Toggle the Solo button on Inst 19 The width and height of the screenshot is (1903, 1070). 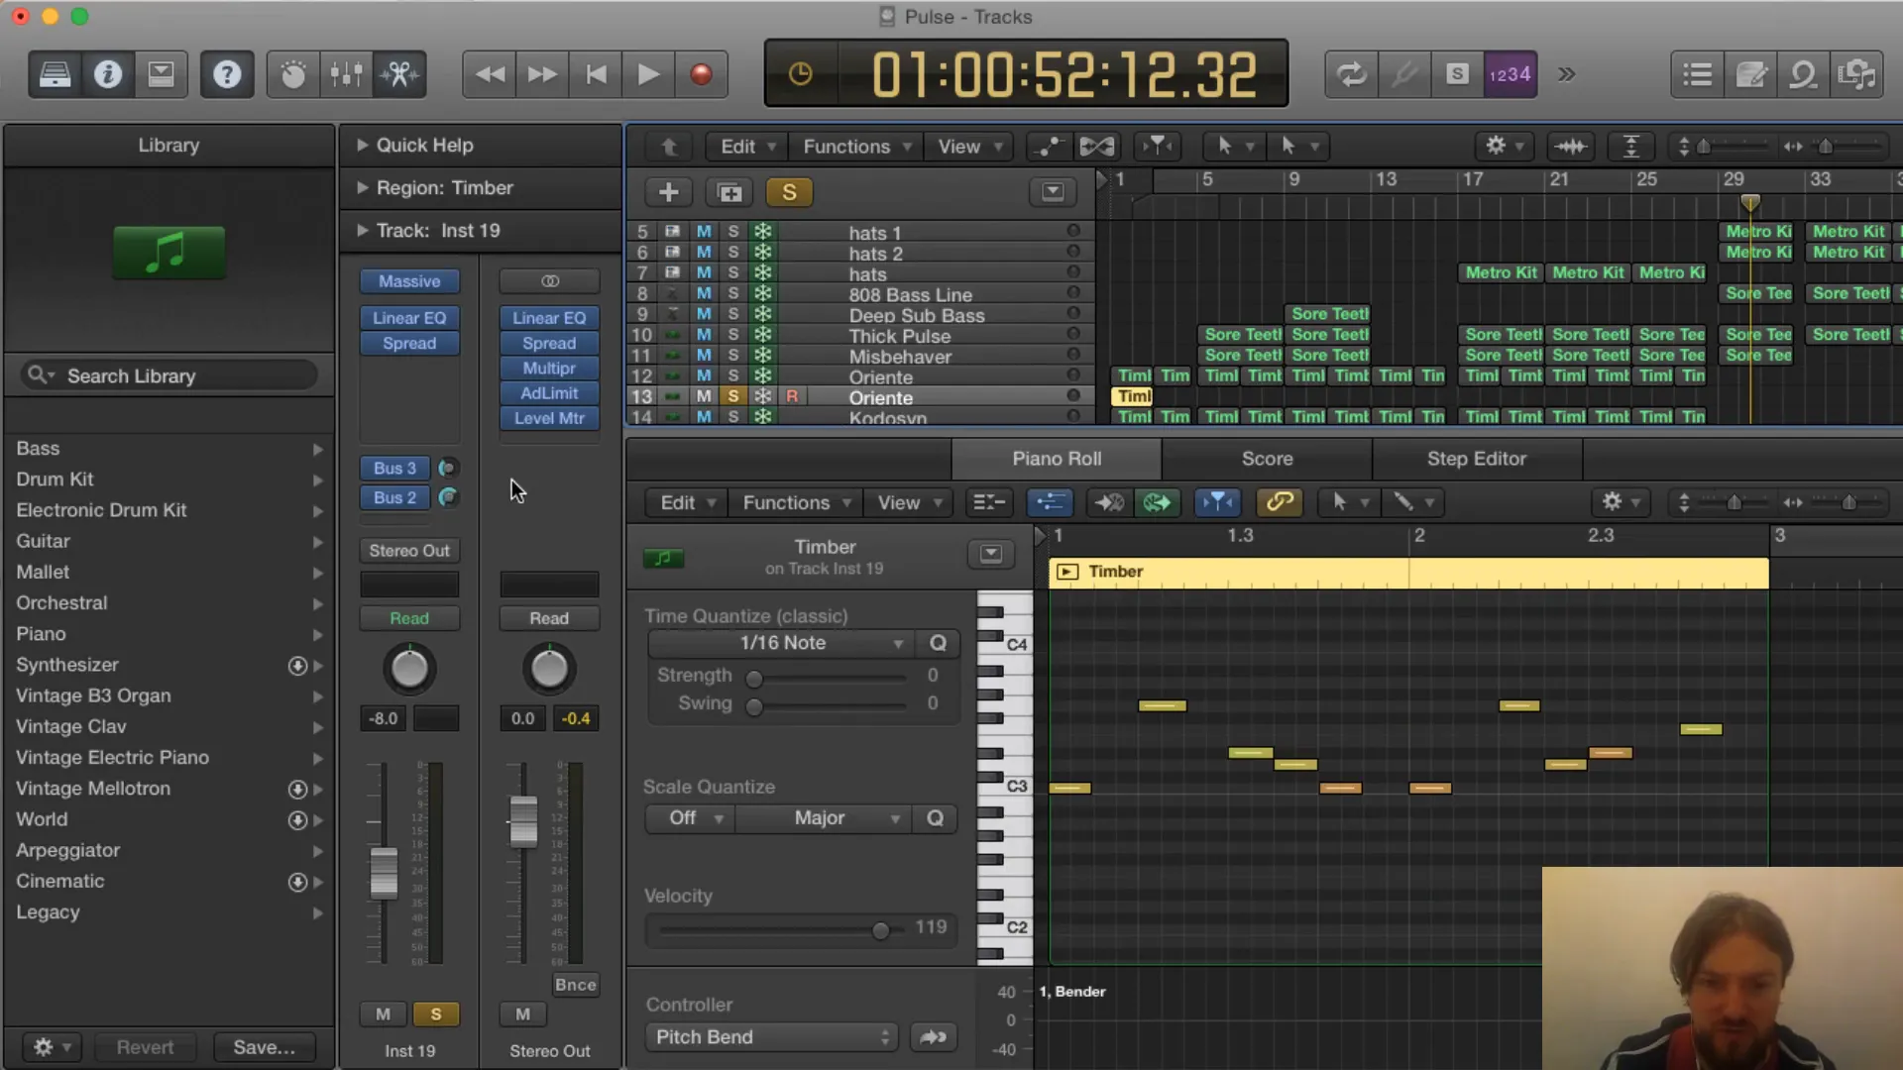(435, 1014)
